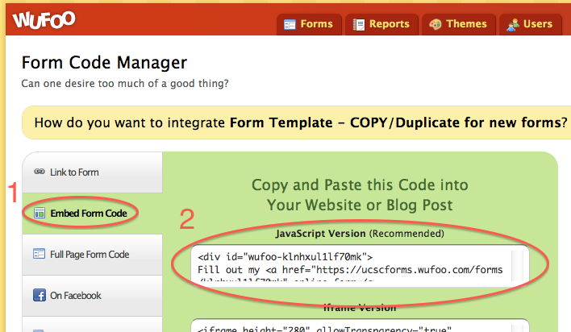
Task: Click 'Can one desire too much' subtitle
Action: [x=125, y=83]
